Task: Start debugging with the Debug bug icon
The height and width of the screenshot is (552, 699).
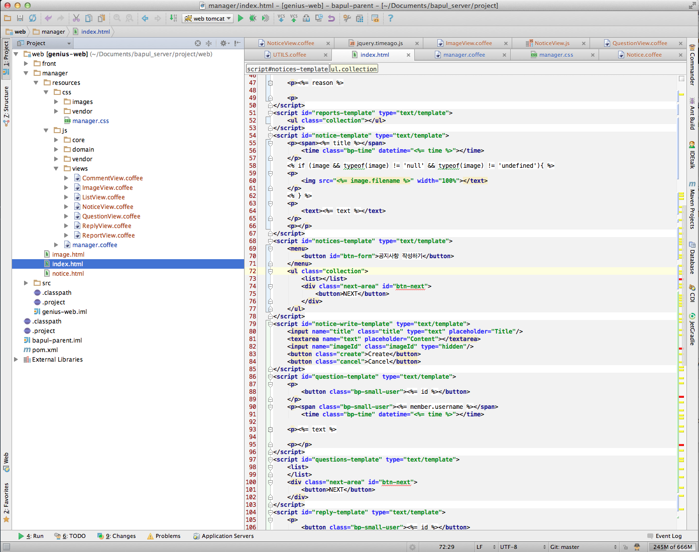Action: [253, 18]
